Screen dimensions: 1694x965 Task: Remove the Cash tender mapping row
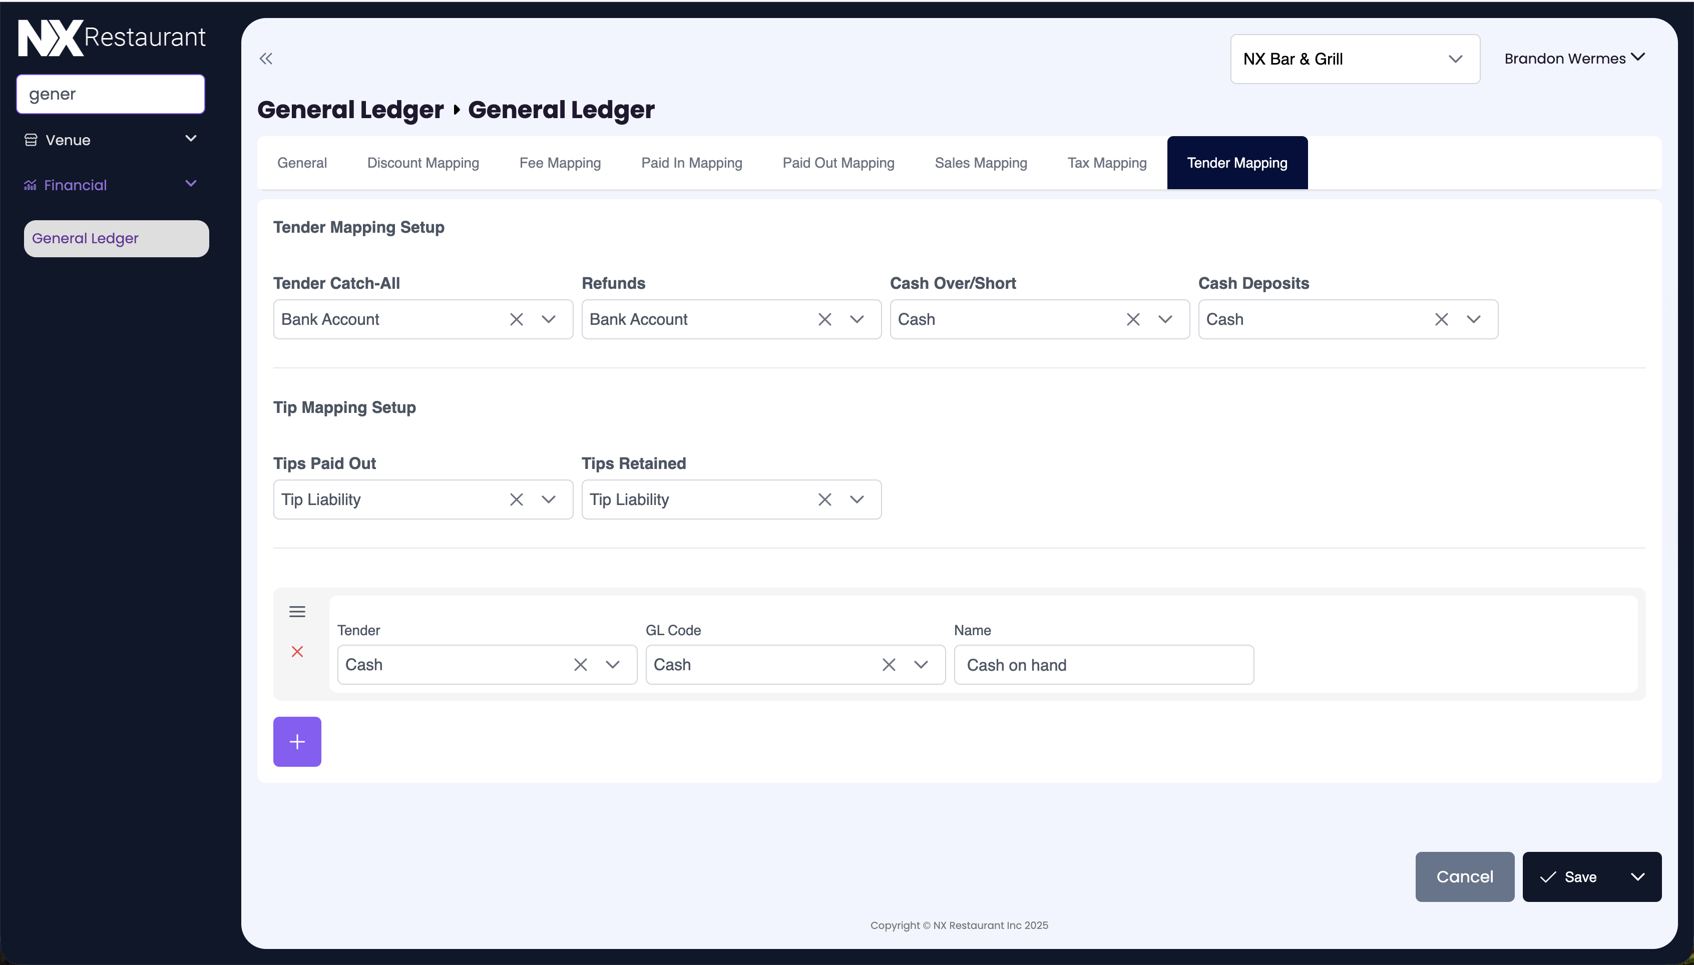[297, 652]
